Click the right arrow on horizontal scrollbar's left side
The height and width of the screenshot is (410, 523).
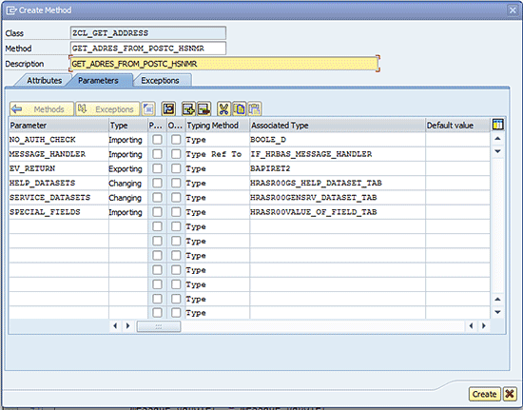pyautogui.click(x=127, y=325)
